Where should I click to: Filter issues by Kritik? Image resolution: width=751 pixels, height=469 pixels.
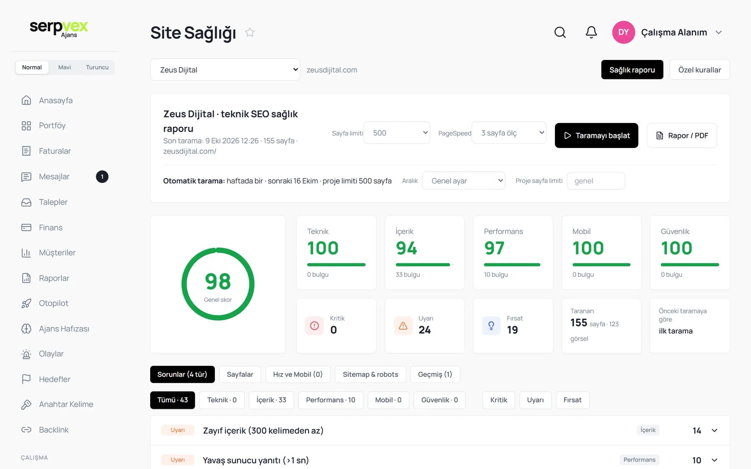[499, 400]
